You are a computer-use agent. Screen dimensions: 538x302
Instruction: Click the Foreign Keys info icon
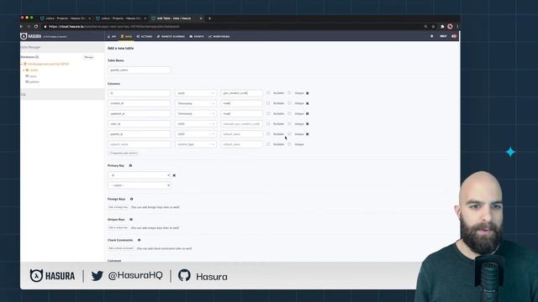coord(131,199)
